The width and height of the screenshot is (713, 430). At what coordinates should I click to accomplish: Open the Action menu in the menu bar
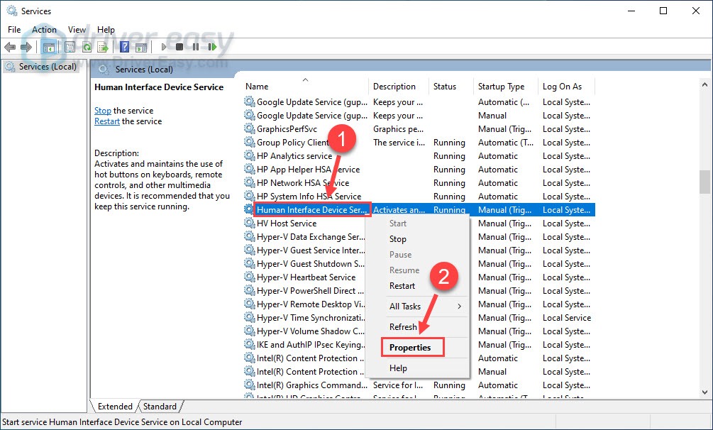tap(44, 30)
